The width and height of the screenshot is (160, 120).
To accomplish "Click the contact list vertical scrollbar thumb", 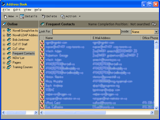I will coord(156,47).
